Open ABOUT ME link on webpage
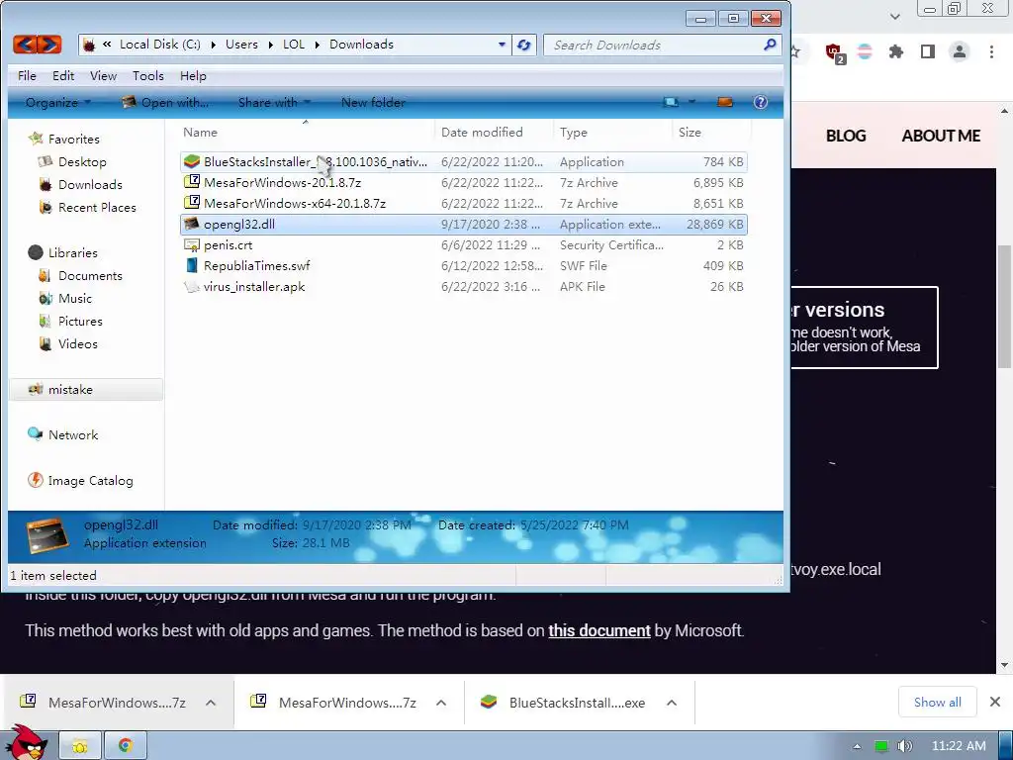 tap(941, 136)
